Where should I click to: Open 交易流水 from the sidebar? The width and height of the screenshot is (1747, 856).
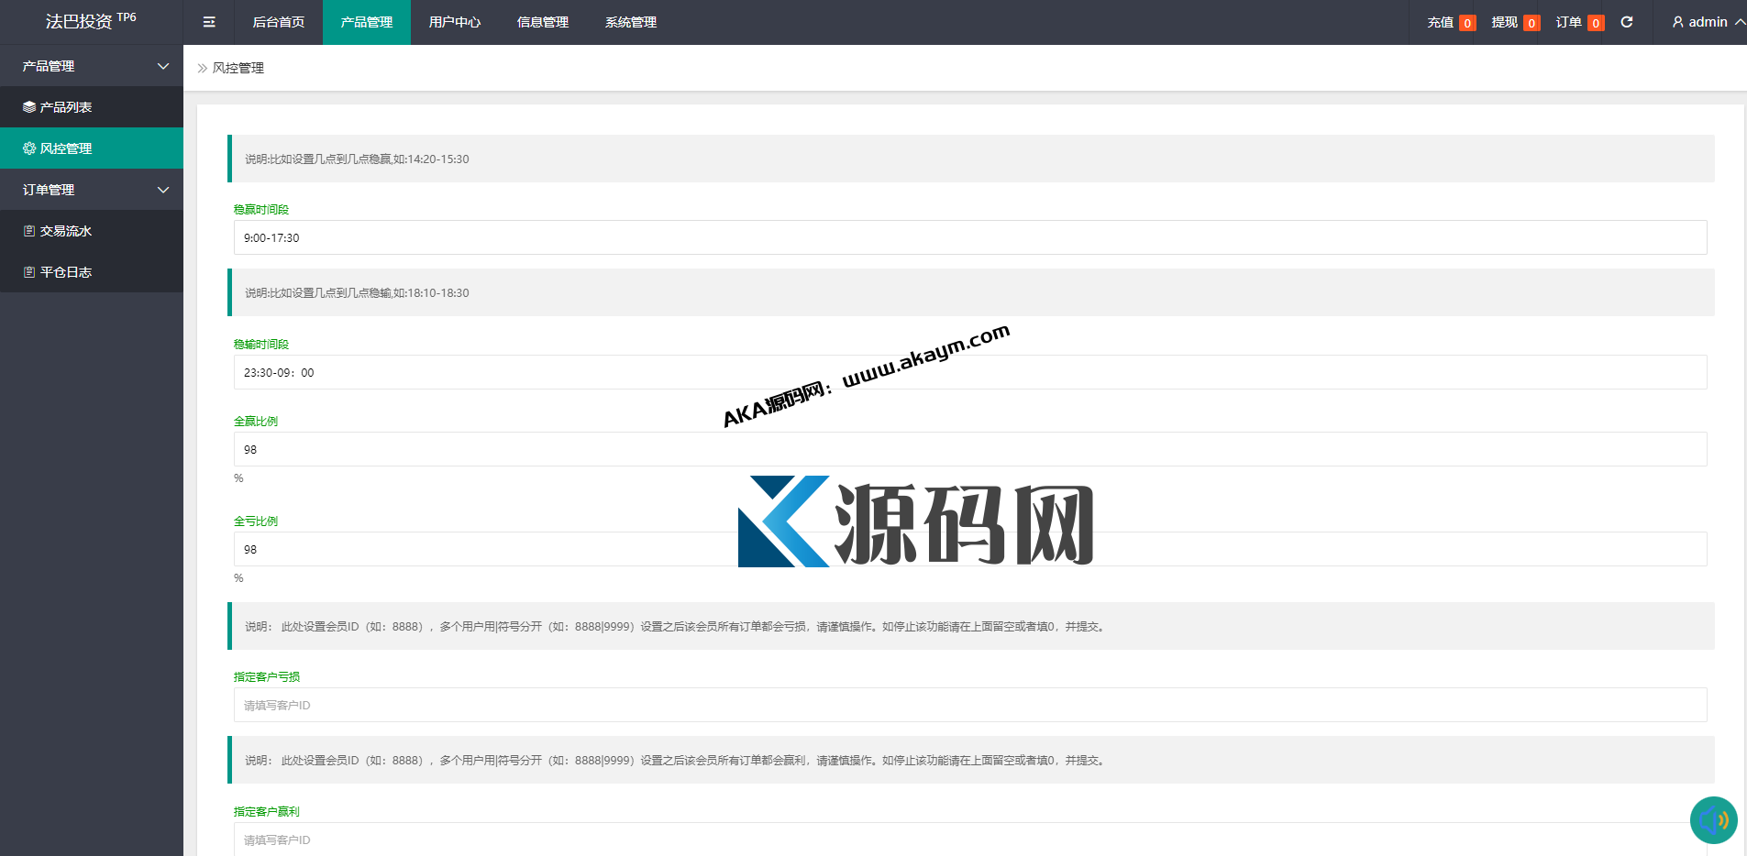tap(66, 231)
